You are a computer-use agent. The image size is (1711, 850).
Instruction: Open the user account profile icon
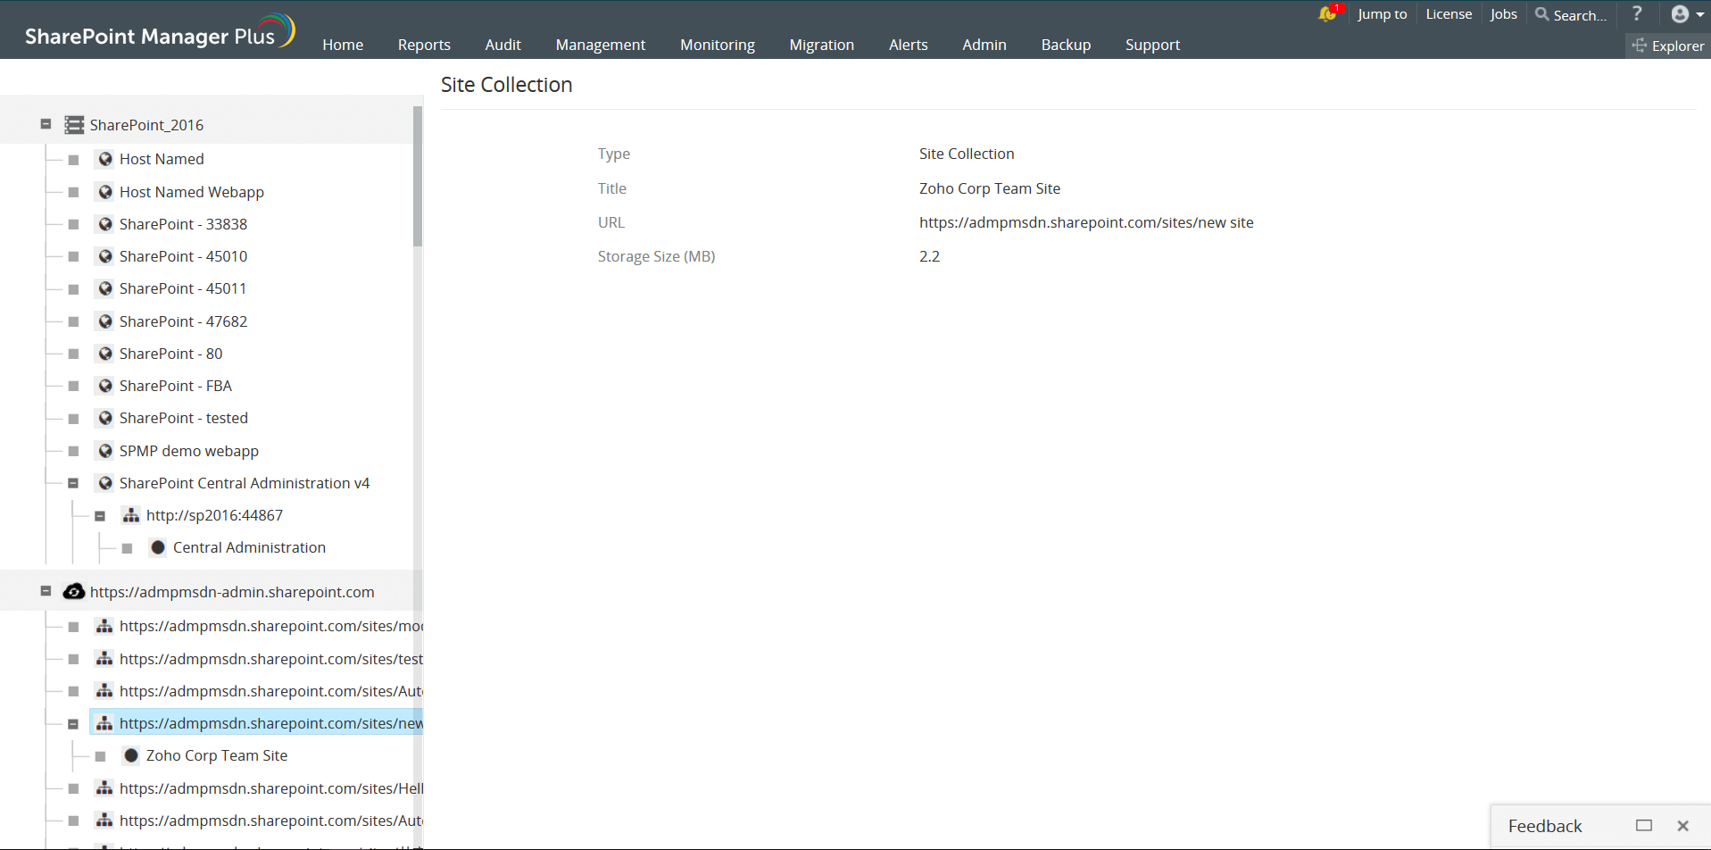(x=1679, y=13)
